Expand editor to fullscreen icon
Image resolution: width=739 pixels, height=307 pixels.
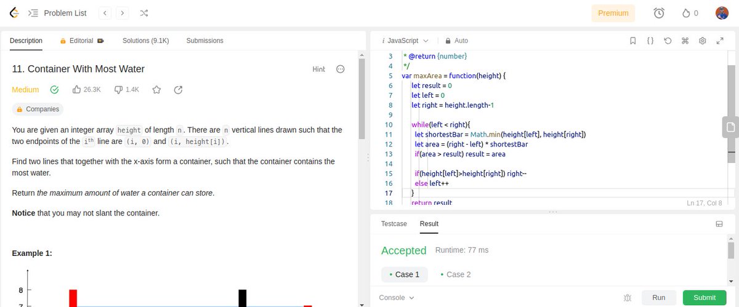[x=719, y=41]
